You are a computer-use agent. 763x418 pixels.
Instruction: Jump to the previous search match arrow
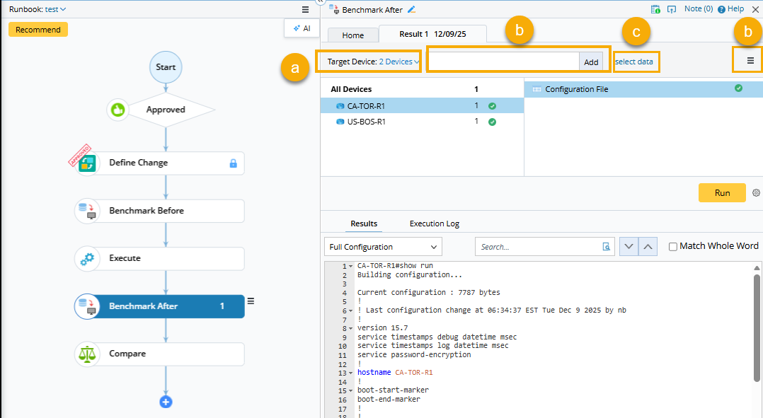pyautogui.click(x=648, y=247)
